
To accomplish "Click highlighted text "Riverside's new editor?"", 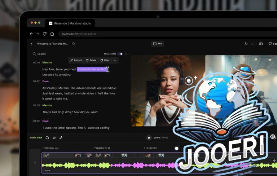I will click(92, 69).
